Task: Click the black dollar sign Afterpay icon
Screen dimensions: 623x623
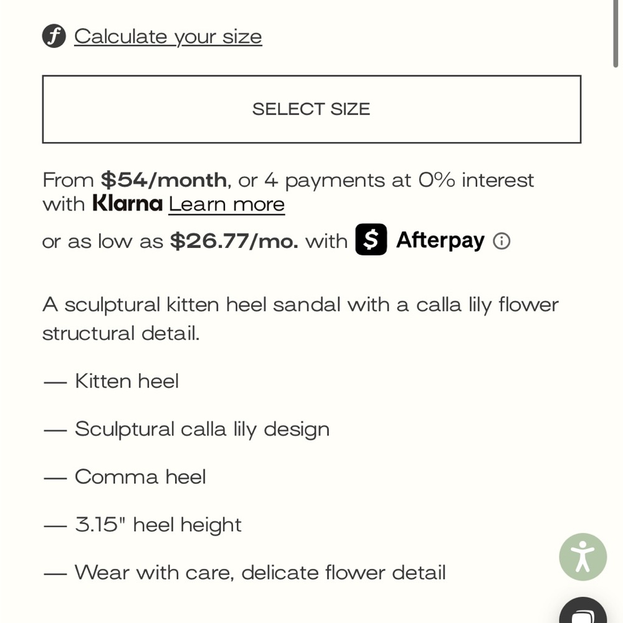Action: point(371,240)
